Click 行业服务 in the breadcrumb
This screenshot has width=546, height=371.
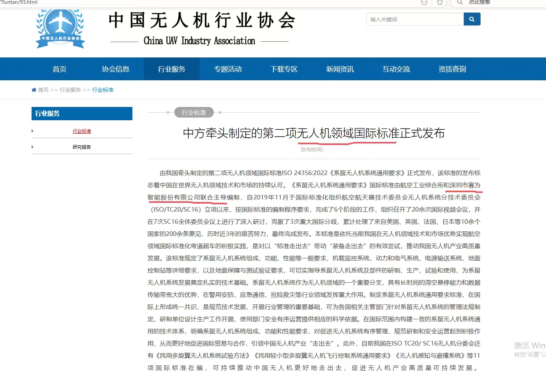tap(70, 90)
